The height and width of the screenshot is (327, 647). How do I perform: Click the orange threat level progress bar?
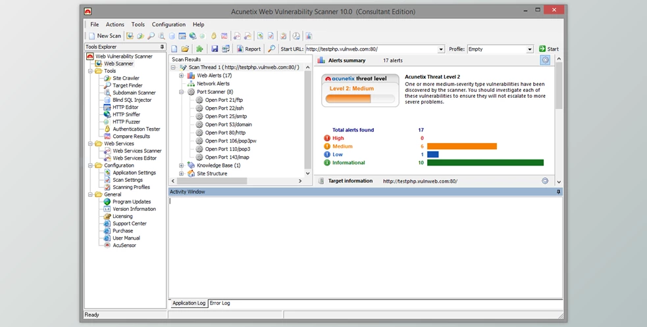[x=348, y=99]
